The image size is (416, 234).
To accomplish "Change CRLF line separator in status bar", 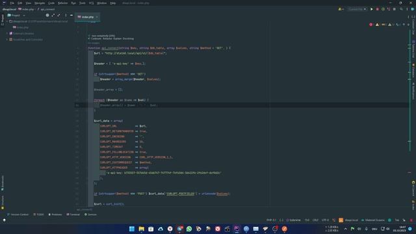I will 315,220.
